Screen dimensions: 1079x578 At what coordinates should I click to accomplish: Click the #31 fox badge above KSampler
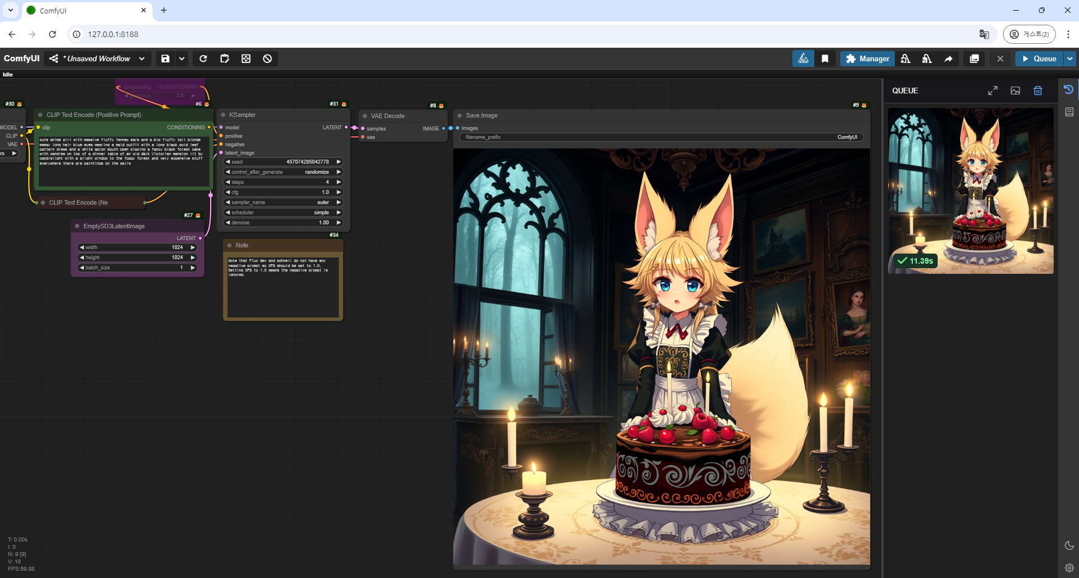[338, 104]
